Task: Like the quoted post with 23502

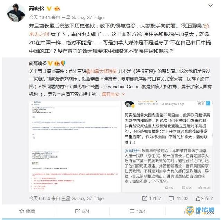Action: (204, 198)
